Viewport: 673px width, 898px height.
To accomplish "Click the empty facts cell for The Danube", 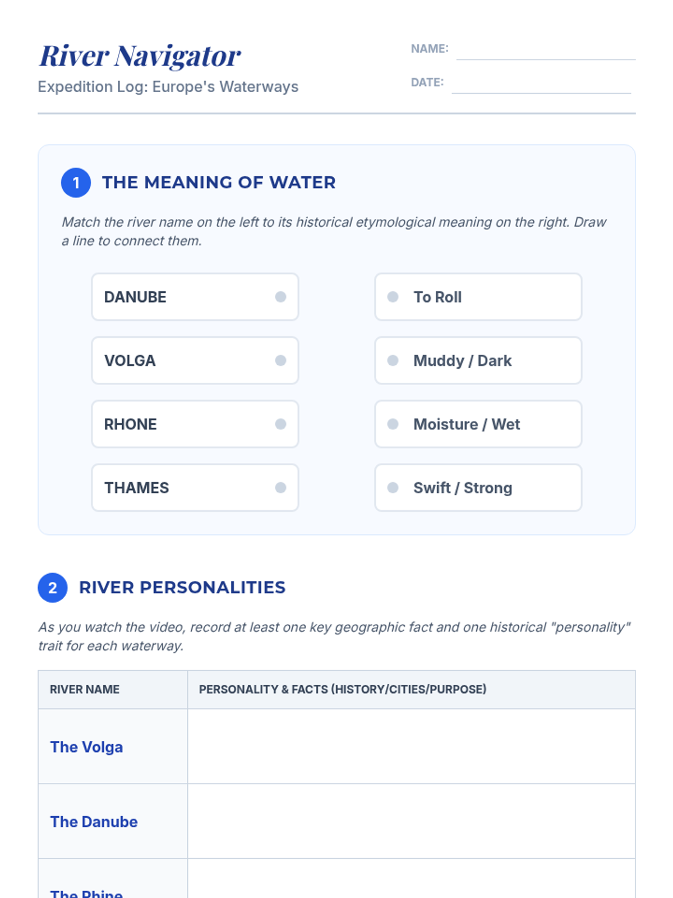I will (411, 821).
